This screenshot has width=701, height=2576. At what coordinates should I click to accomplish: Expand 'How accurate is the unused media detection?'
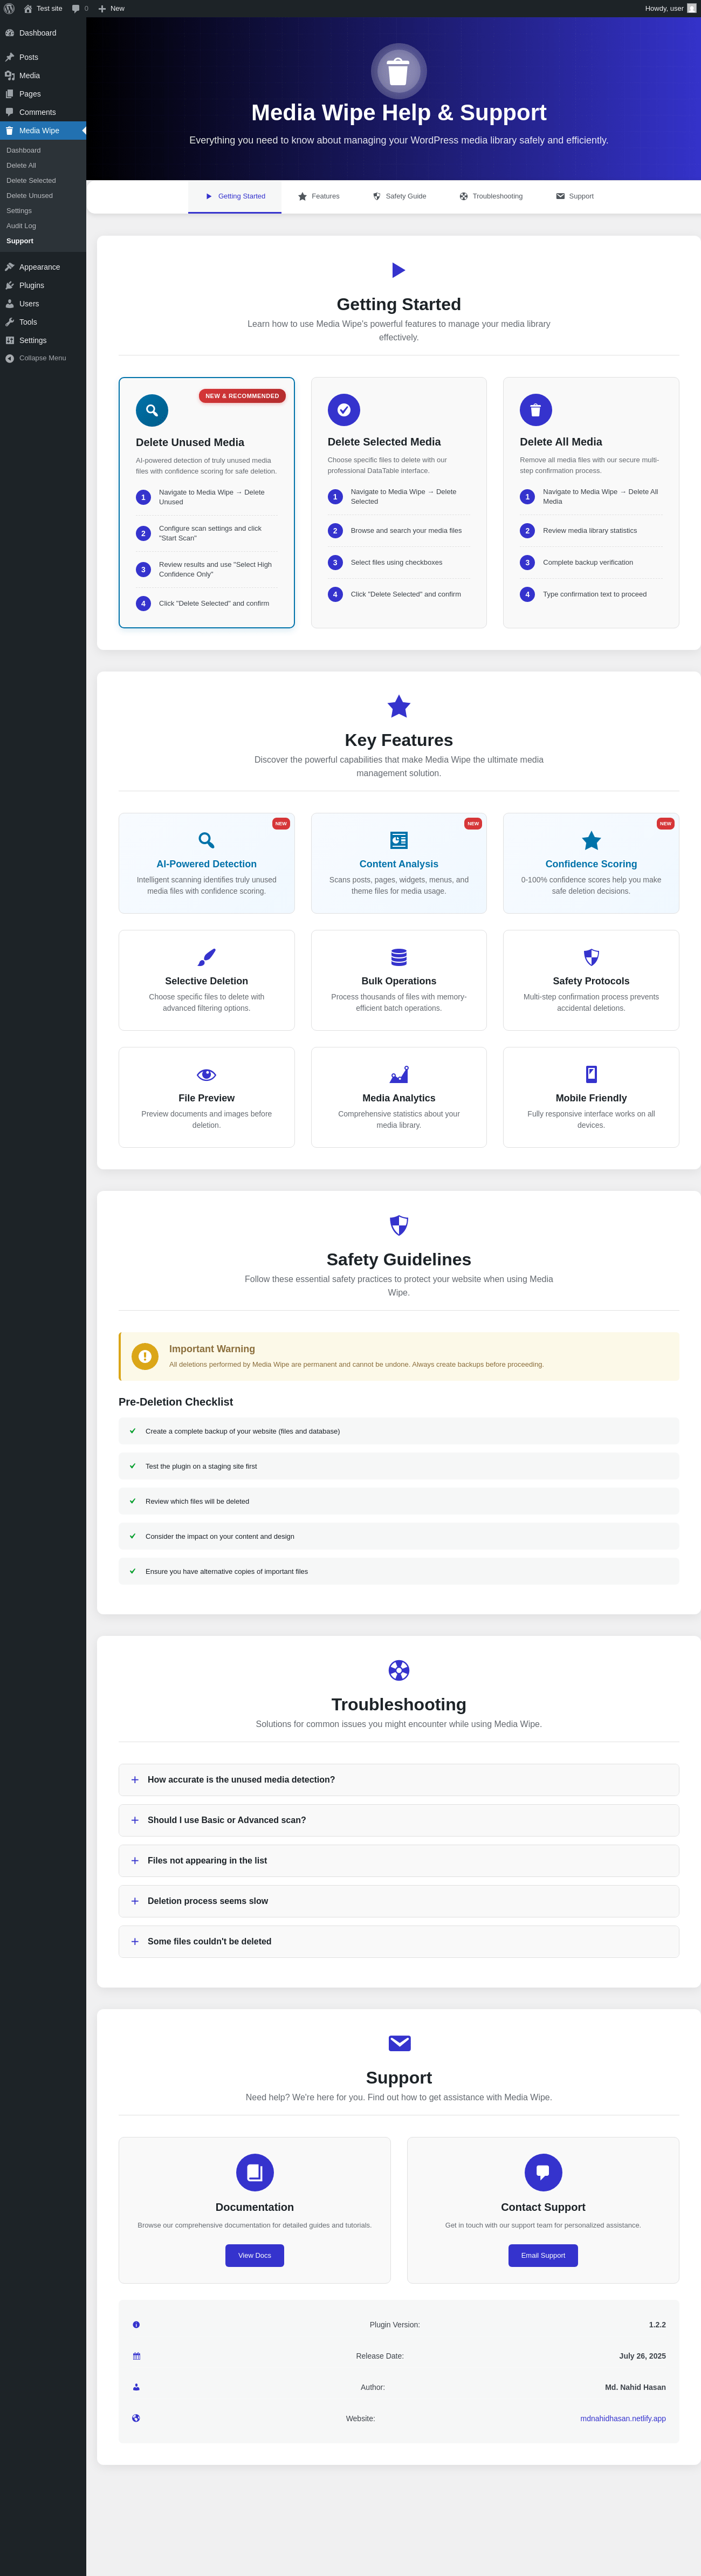(399, 1780)
